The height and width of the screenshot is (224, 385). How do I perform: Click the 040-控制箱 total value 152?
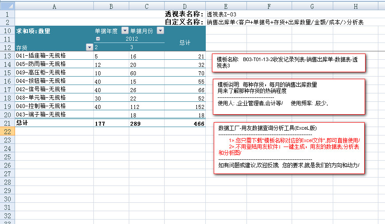click(185, 107)
